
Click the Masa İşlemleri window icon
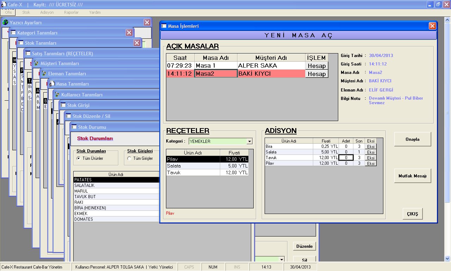coord(164,26)
